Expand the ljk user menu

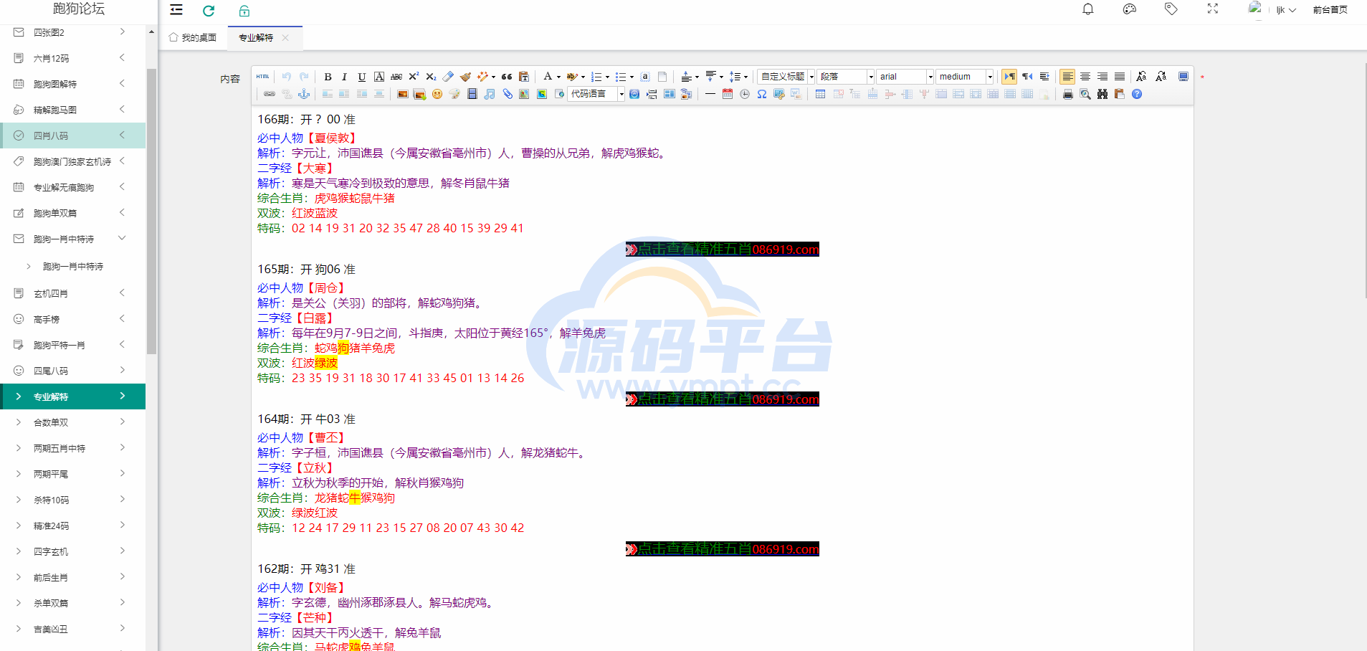coord(1285,10)
